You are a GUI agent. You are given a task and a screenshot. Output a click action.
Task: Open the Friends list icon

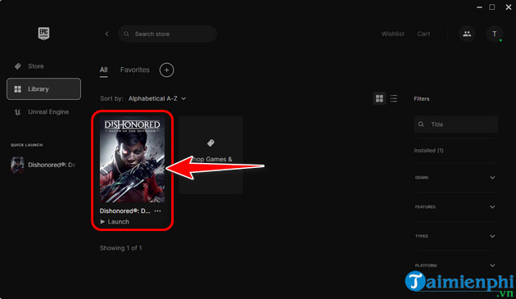tap(467, 34)
